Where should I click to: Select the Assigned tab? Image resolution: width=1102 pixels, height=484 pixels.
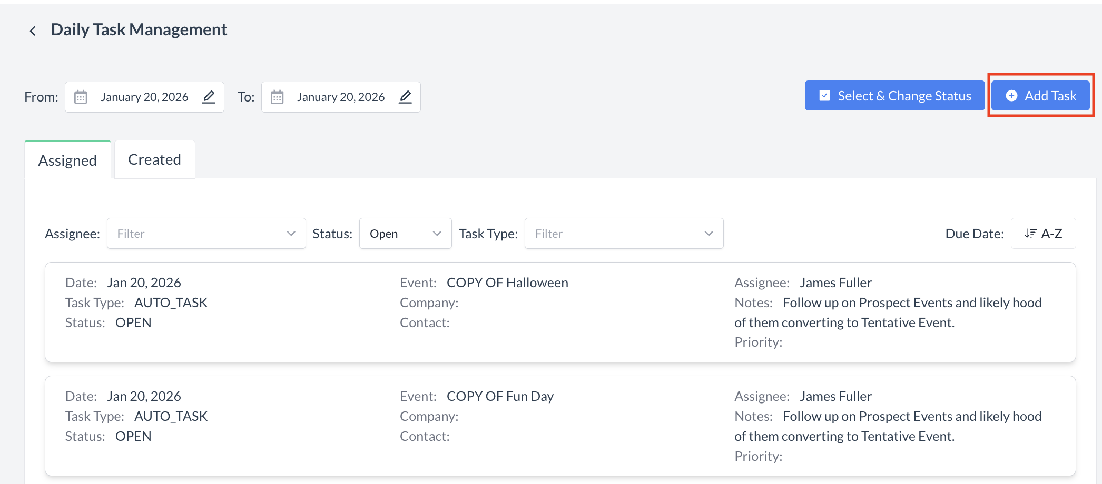click(x=67, y=160)
